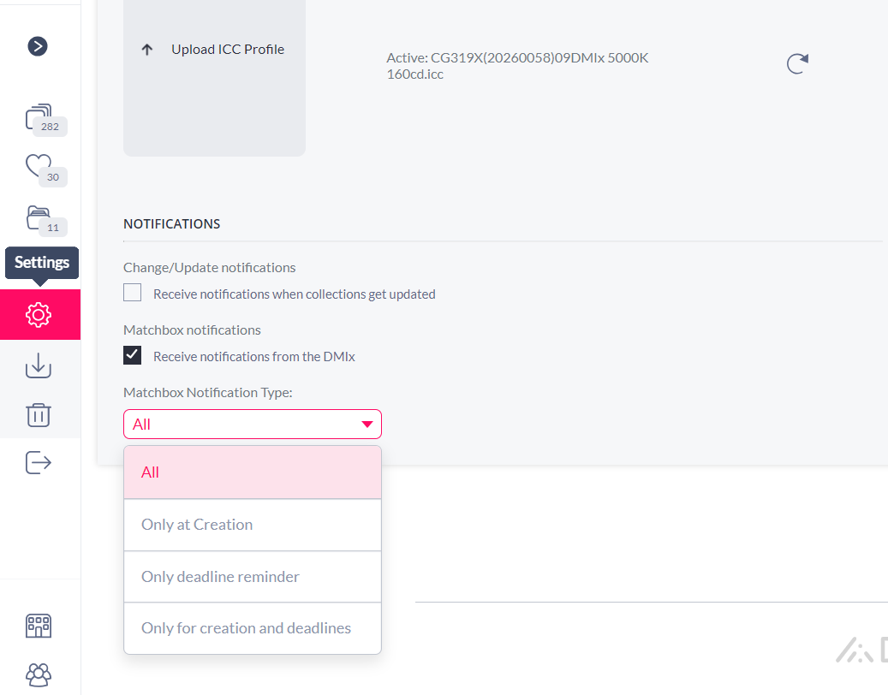Screen dimensions: 888x695
Task: Open the downloads icon in sidebar
Action: tap(39, 365)
